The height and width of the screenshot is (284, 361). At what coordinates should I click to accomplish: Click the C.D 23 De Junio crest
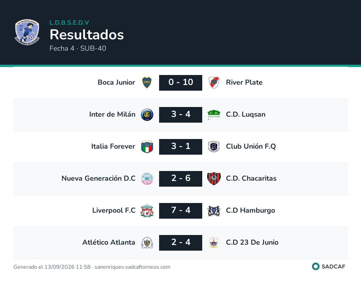(x=214, y=243)
